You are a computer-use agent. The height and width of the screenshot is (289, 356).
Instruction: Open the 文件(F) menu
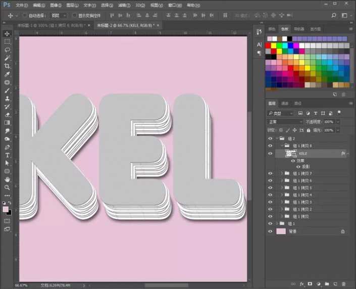pos(22,5)
